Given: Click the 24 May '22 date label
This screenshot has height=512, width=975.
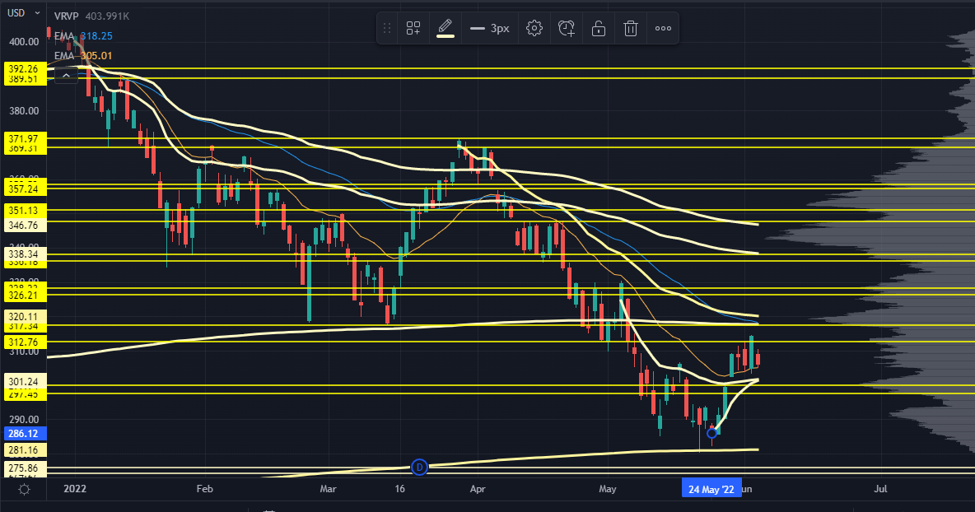Looking at the screenshot, I should click(711, 489).
